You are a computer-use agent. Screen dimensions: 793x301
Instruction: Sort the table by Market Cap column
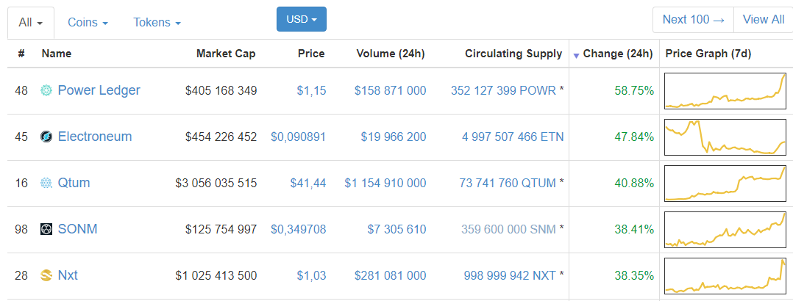pos(226,54)
